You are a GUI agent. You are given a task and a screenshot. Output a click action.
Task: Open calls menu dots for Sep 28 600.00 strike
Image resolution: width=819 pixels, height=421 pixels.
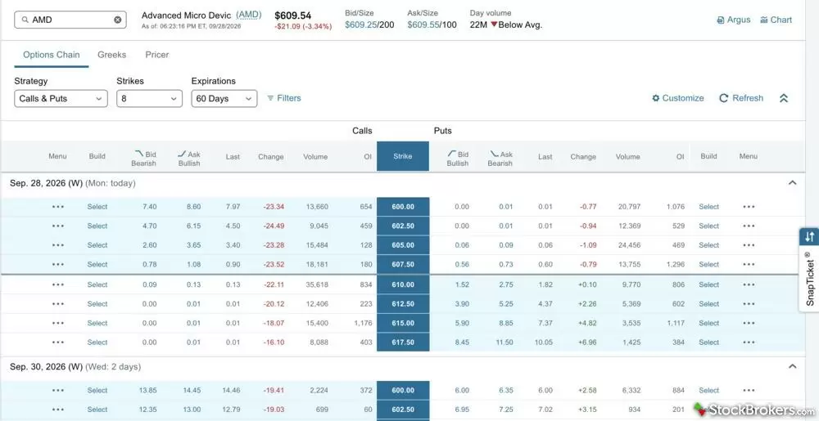pos(58,207)
